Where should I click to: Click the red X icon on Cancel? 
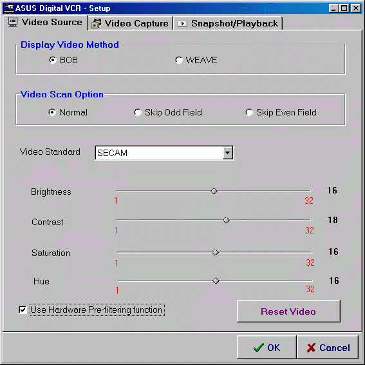click(311, 348)
